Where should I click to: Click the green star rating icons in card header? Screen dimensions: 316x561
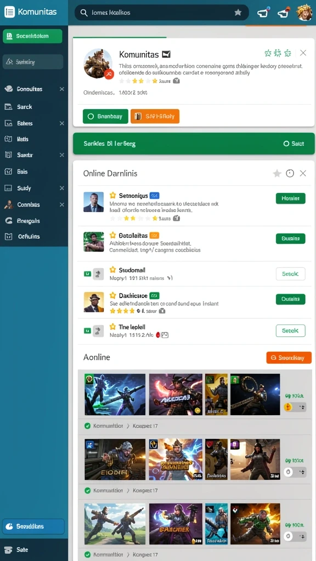[x=278, y=53]
